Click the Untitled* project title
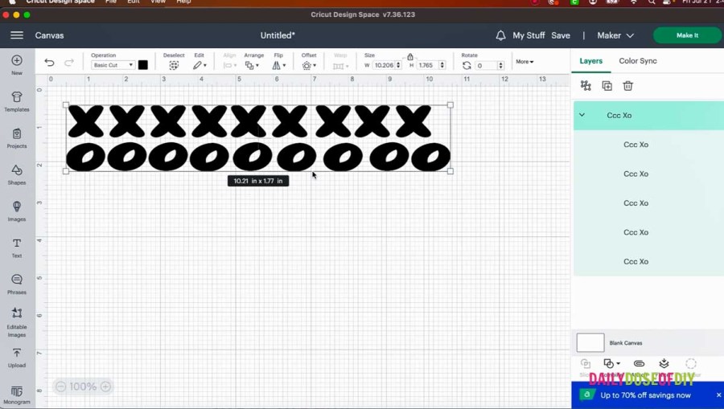Image resolution: width=724 pixels, height=409 pixels. (x=278, y=35)
